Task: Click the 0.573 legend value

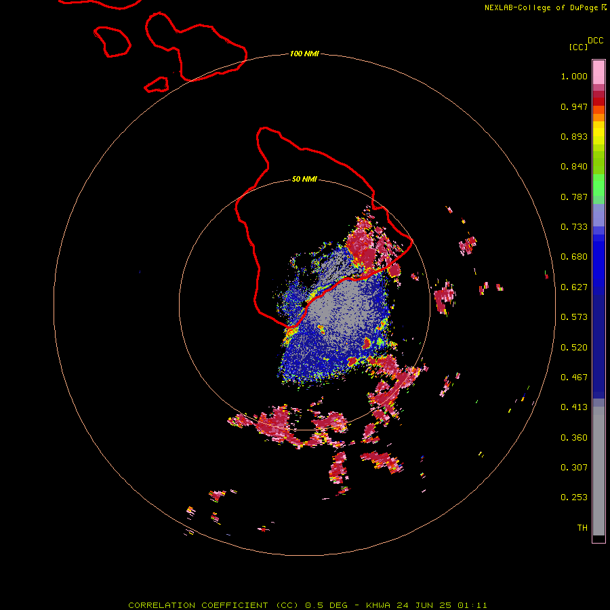Action: point(574,317)
